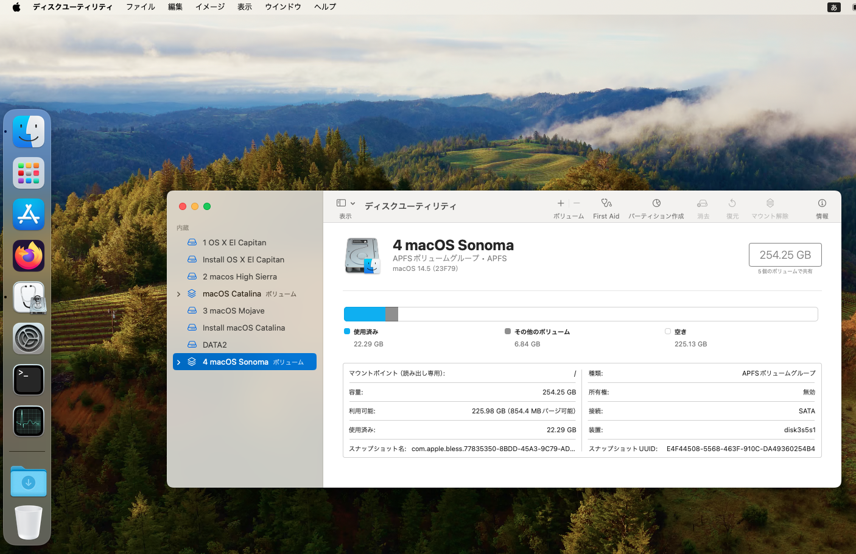Image resolution: width=856 pixels, height=554 pixels.
Task: Open the ヘルプ menu
Action: pos(325,7)
